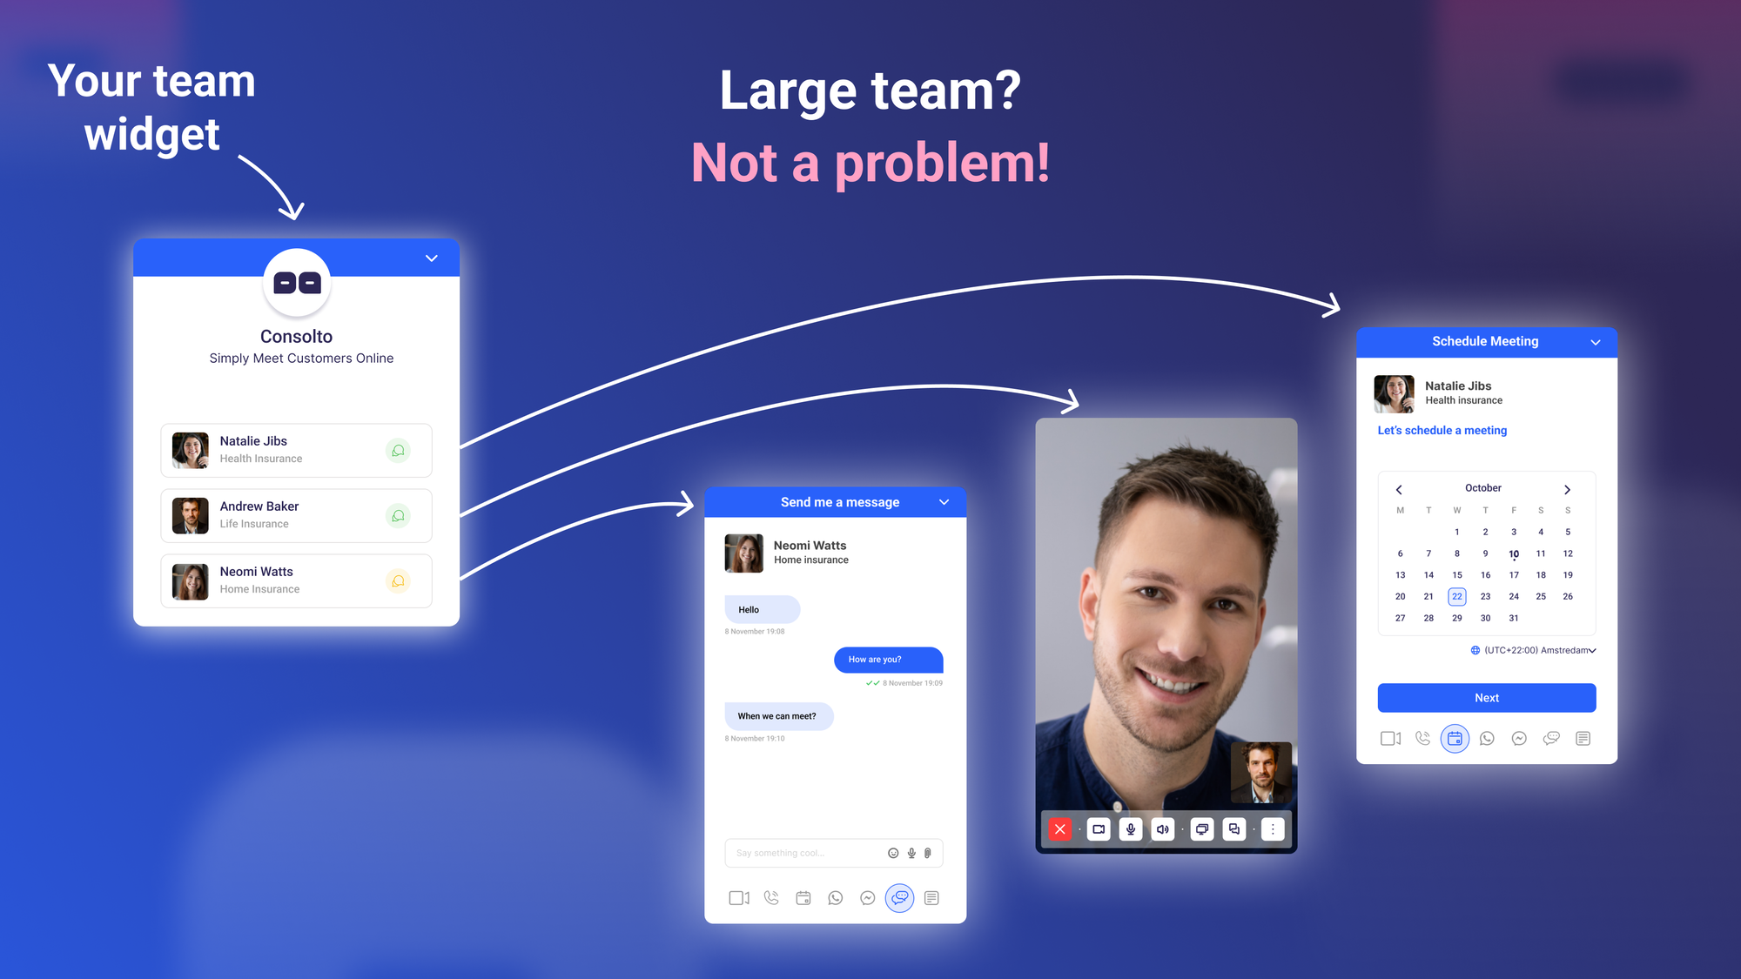The height and width of the screenshot is (979, 1741).
Task: Click the emoji icon in chat toolbar
Action: tap(894, 852)
